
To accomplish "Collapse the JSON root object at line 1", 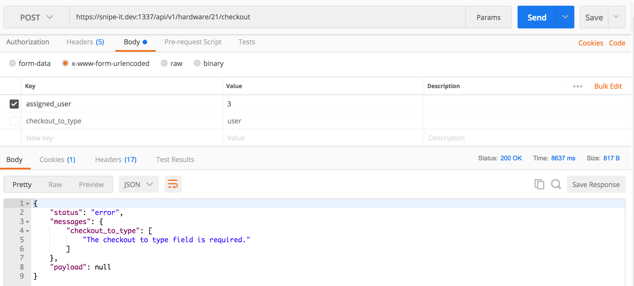I will tap(27, 203).
